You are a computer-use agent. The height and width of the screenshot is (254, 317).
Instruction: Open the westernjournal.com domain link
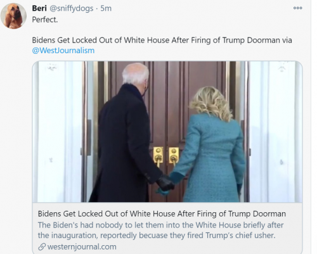tap(82, 246)
